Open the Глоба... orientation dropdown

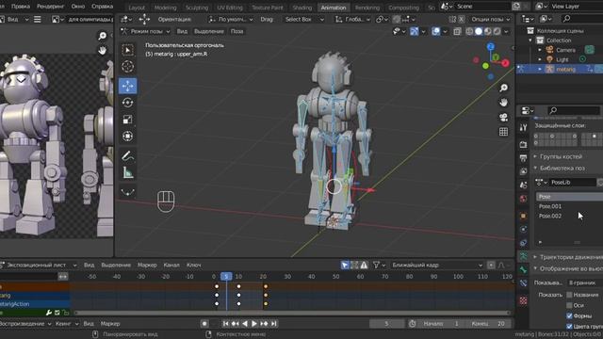click(352, 19)
